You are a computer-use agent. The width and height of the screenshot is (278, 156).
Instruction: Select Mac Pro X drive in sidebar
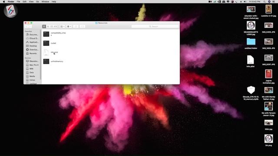(32, 65)
